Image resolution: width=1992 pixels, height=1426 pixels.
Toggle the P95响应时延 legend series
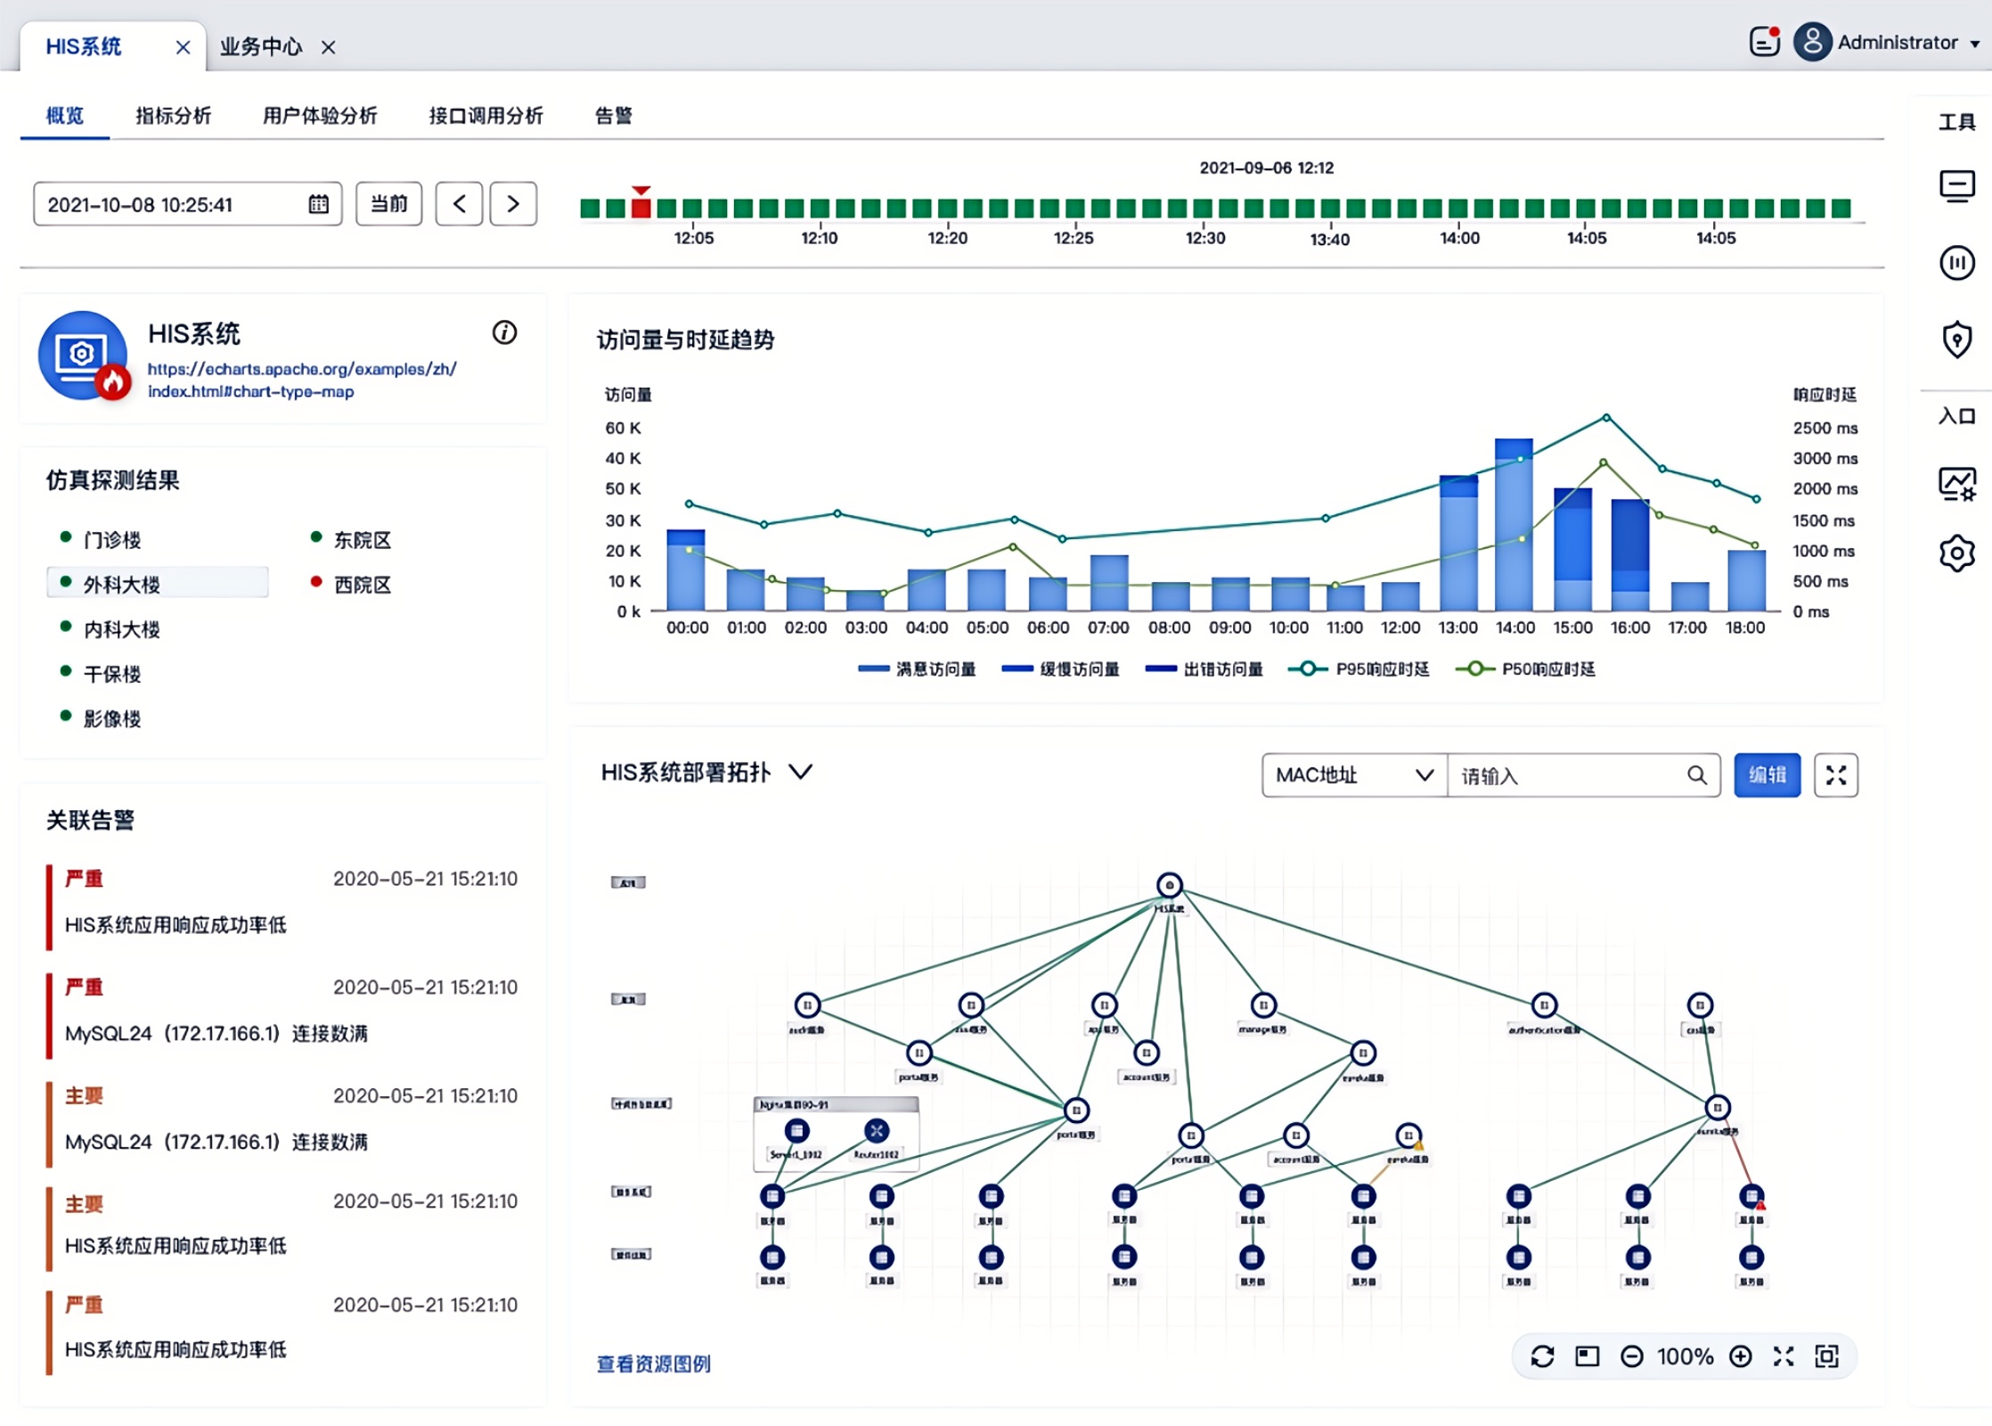click(x=1359, y=668)
